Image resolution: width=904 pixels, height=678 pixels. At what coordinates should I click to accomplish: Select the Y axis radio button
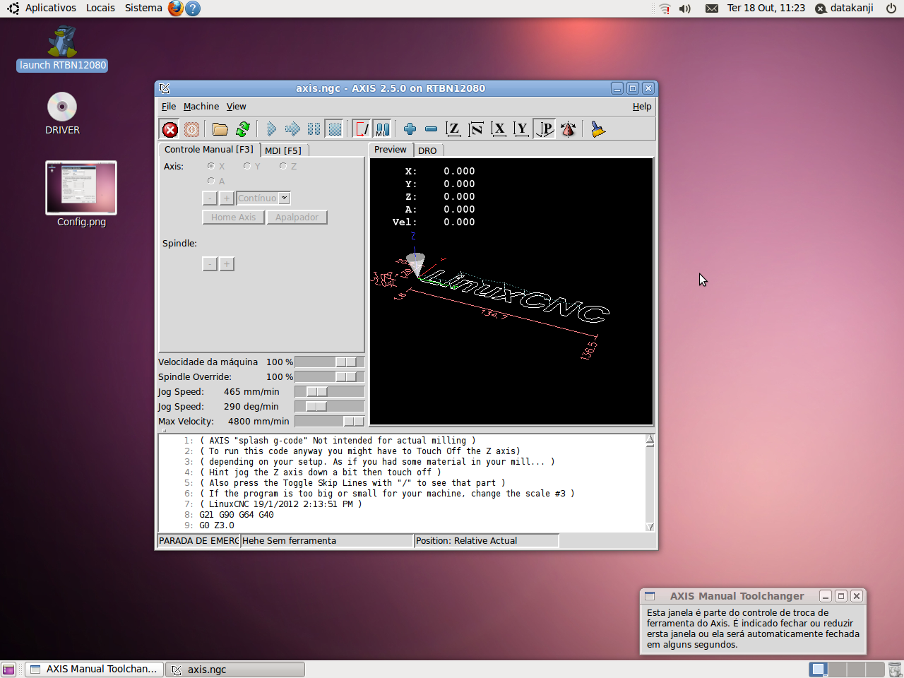point(246,166)
